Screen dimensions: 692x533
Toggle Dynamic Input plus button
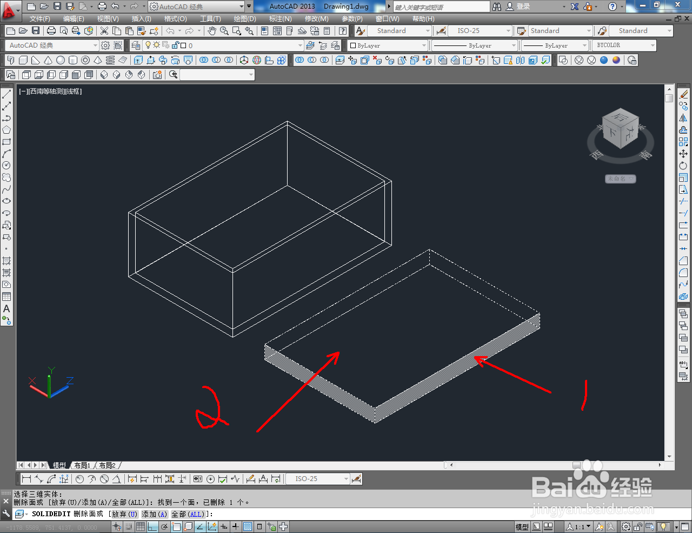[224, 527]
